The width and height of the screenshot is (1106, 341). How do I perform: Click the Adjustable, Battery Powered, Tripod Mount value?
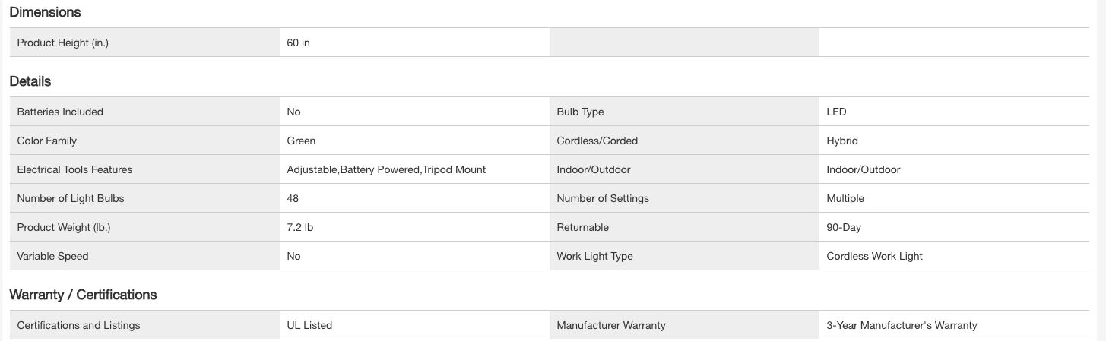click(x=386, y=169)
